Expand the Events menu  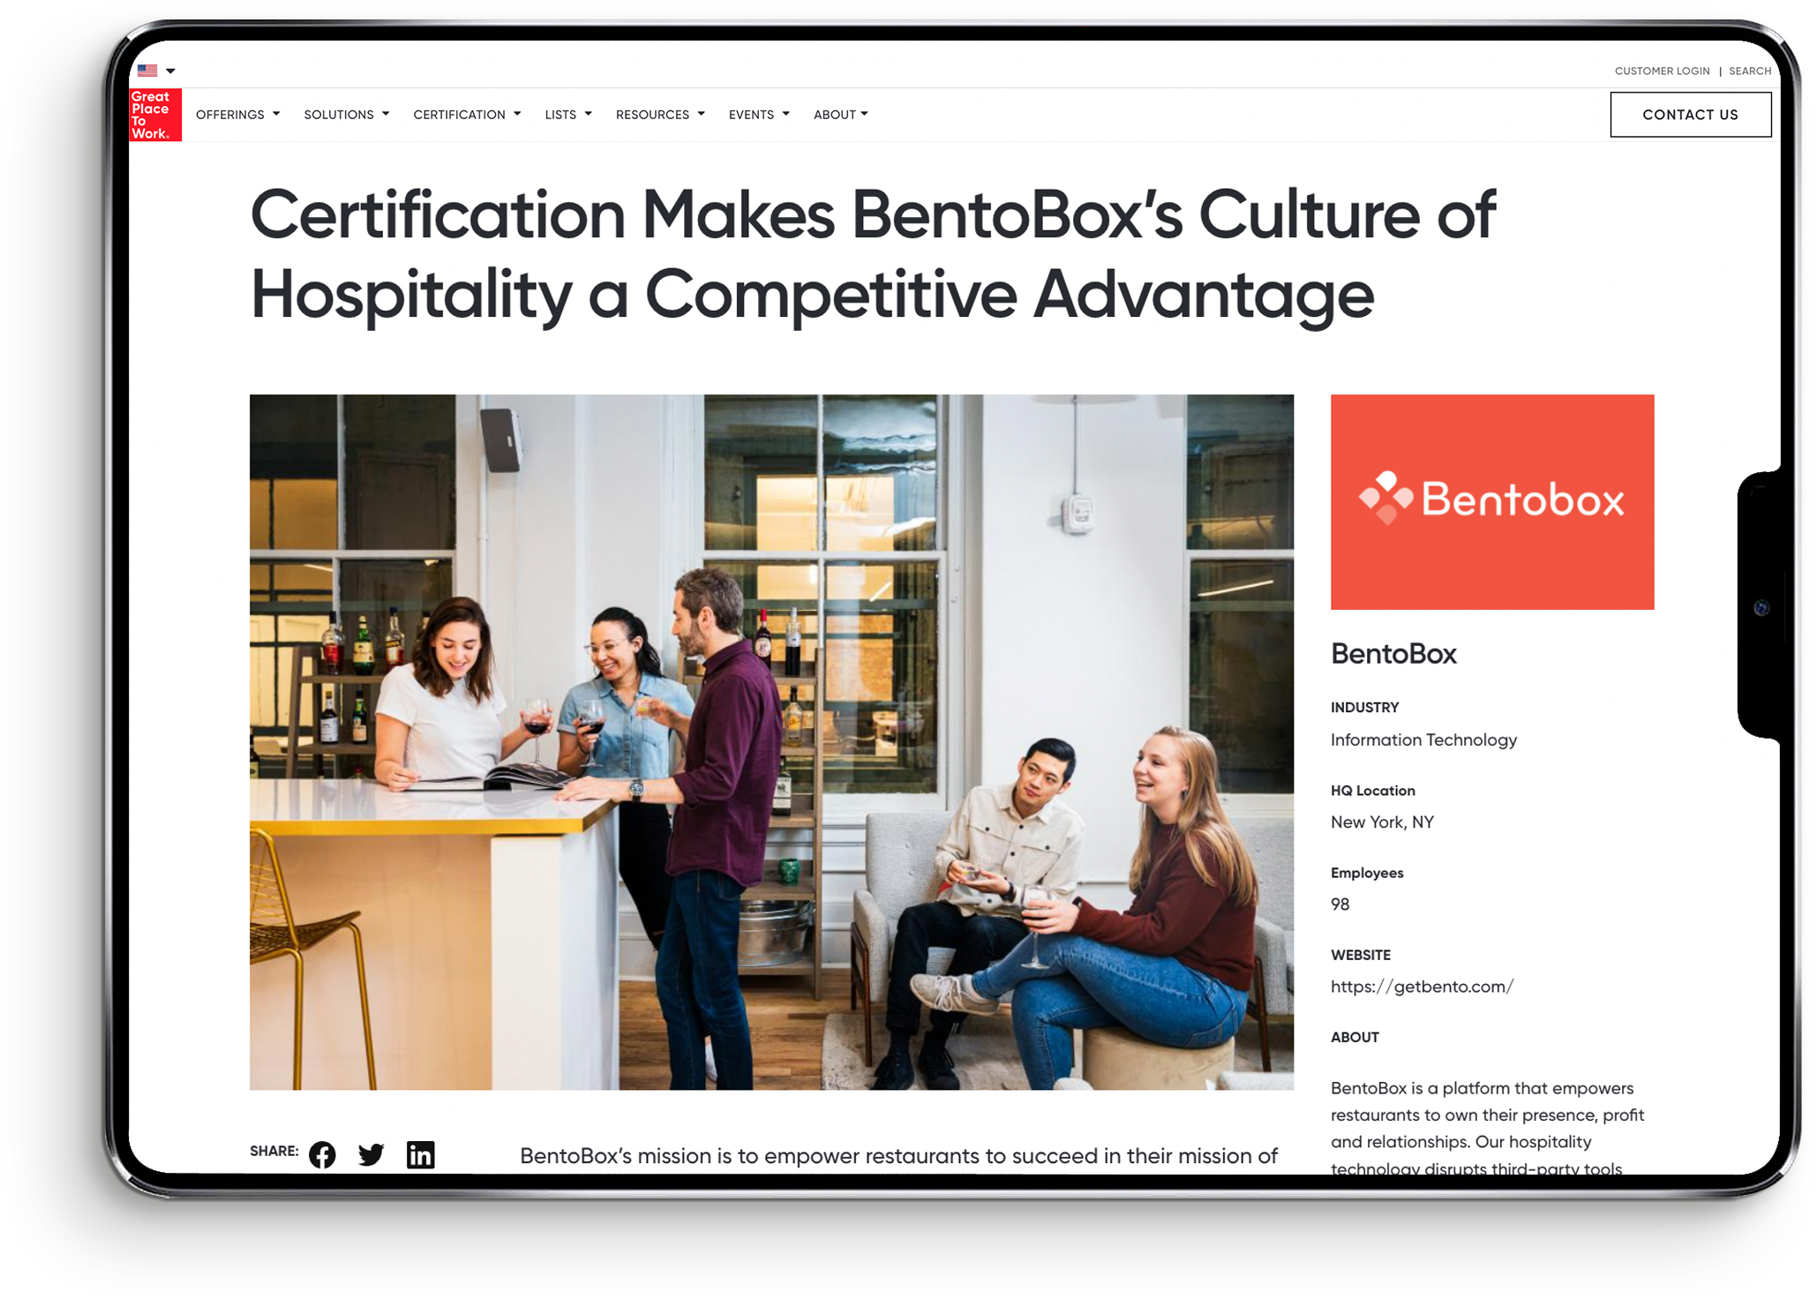(x=759, y=115)
